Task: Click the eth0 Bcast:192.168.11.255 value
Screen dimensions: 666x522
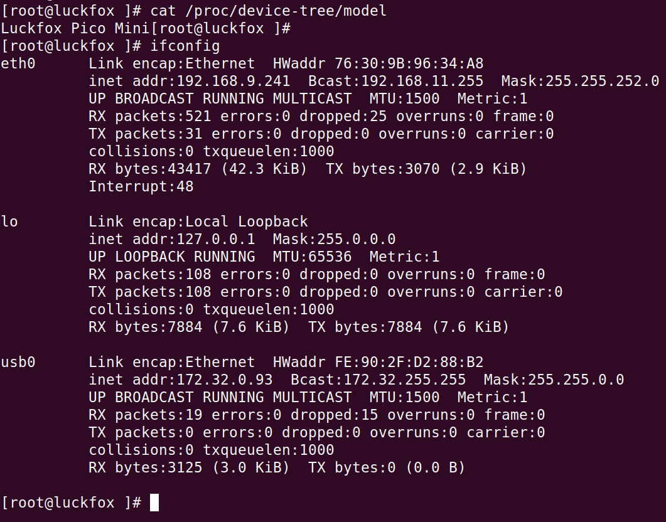Action: coord(396,81)
